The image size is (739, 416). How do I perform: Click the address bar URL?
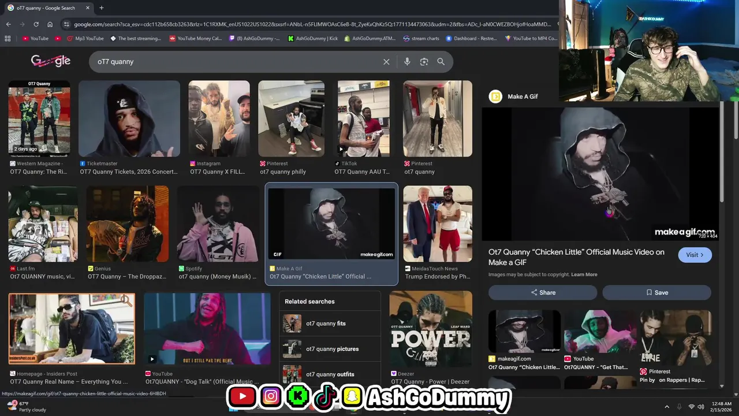[312, 24]
